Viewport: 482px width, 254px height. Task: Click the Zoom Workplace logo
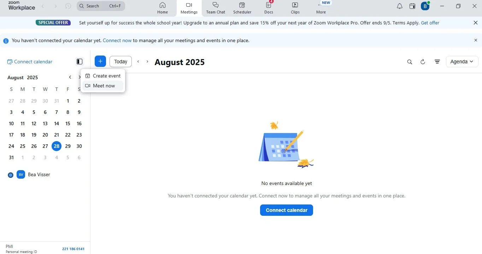click(x=22, y=6)
